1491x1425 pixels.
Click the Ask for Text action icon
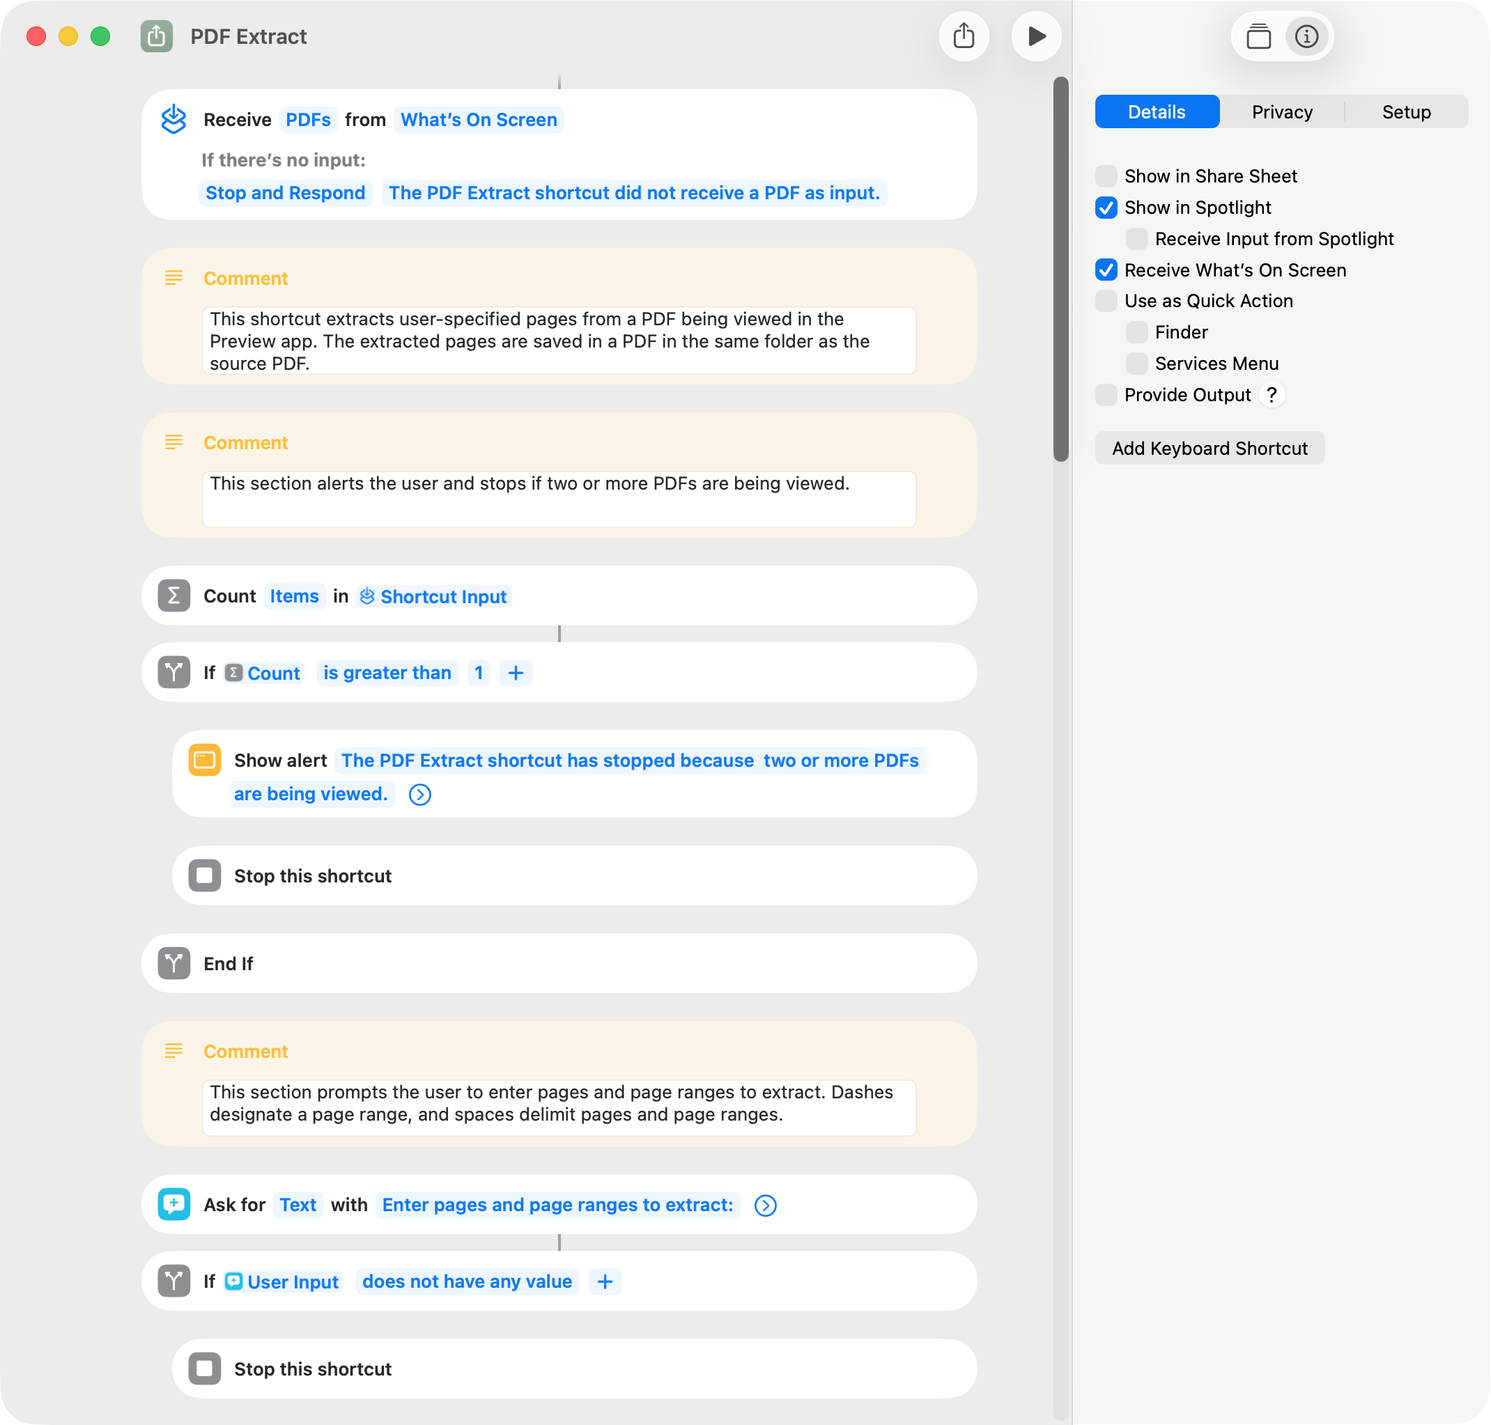(174, 1205)
